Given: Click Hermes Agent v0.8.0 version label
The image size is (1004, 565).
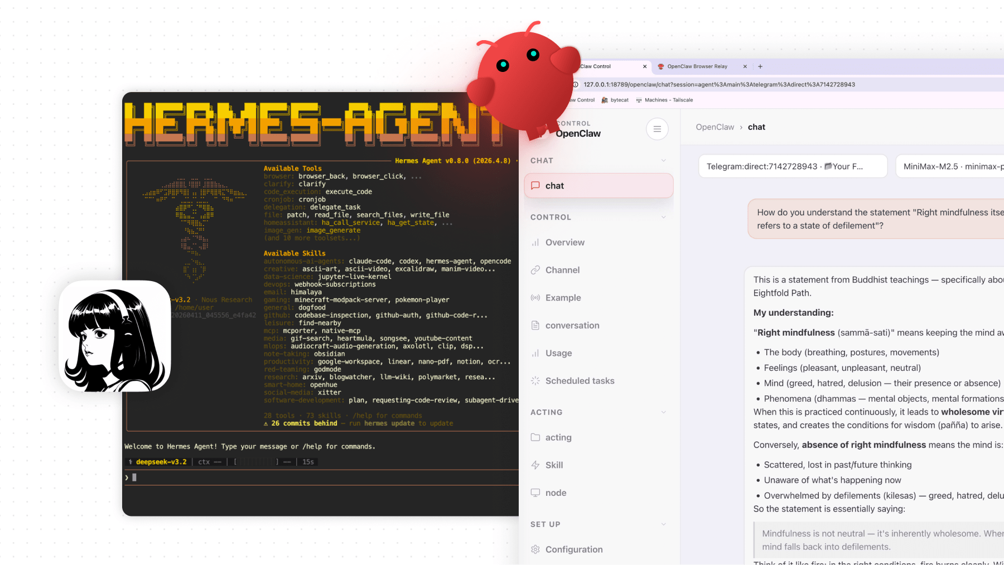Looking at the screenshot, I should click(452, 161).
